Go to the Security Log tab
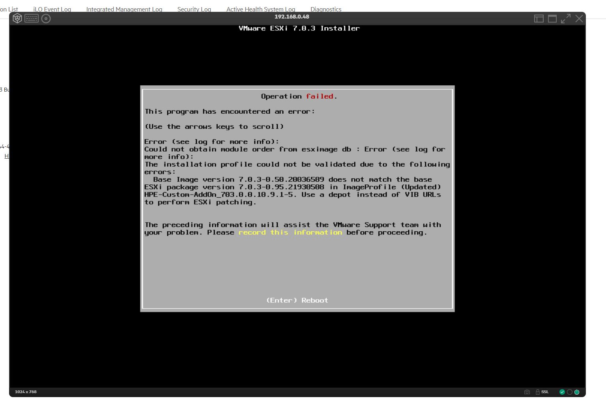This screenshot has width=606, height=403. (x=194, y=9)
